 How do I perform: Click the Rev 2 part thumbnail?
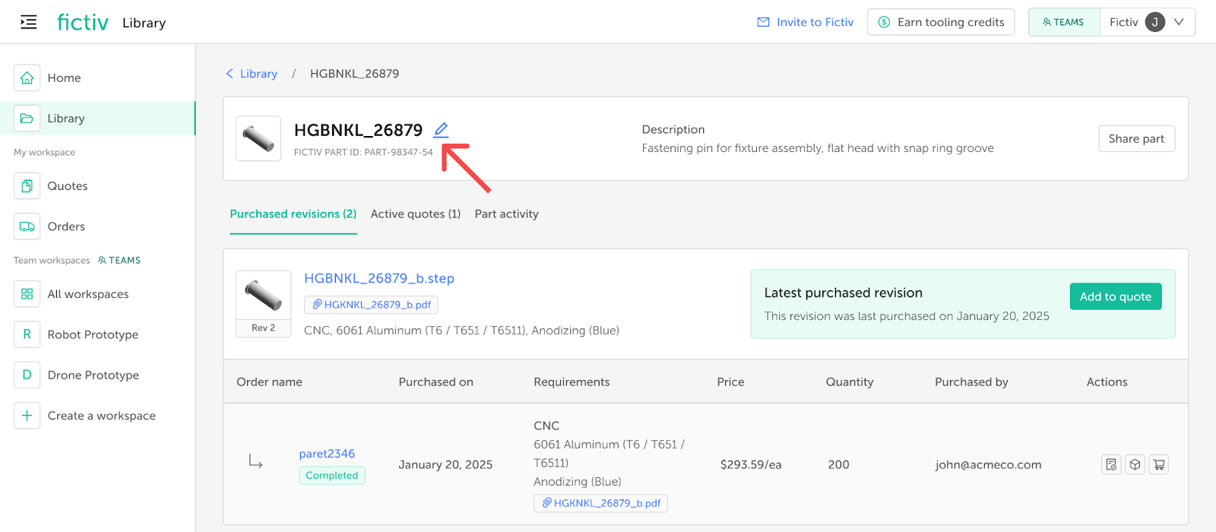[263, 296]
